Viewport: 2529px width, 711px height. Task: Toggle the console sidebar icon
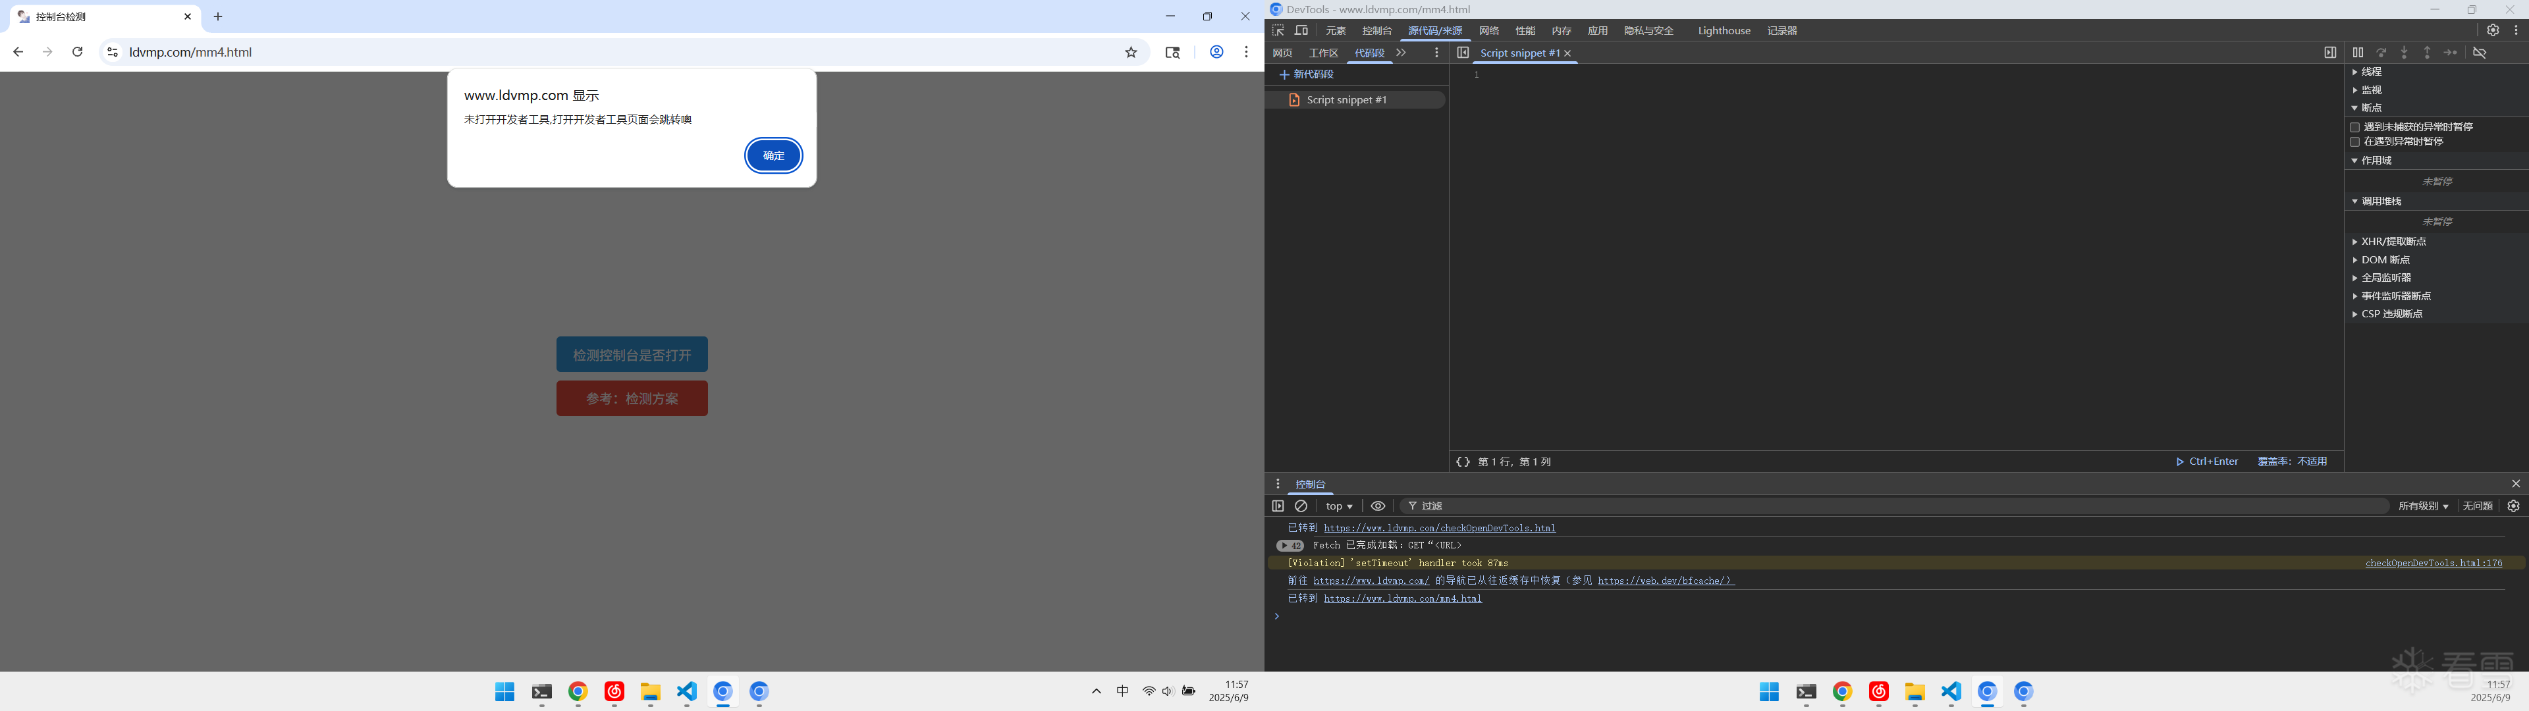(x=1277, y=506)
